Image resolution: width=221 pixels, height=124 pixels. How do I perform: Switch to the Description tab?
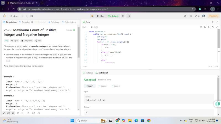coord(10,22)
